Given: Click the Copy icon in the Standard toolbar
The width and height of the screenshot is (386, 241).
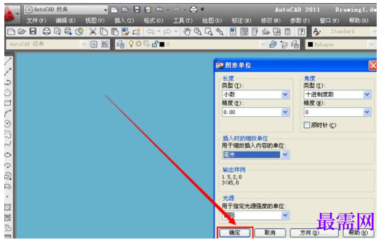Looking at the screenshot, I should tap(104, 32).
